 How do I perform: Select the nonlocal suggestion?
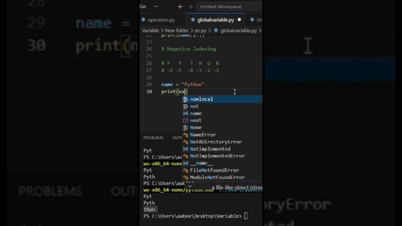(222, 99)
